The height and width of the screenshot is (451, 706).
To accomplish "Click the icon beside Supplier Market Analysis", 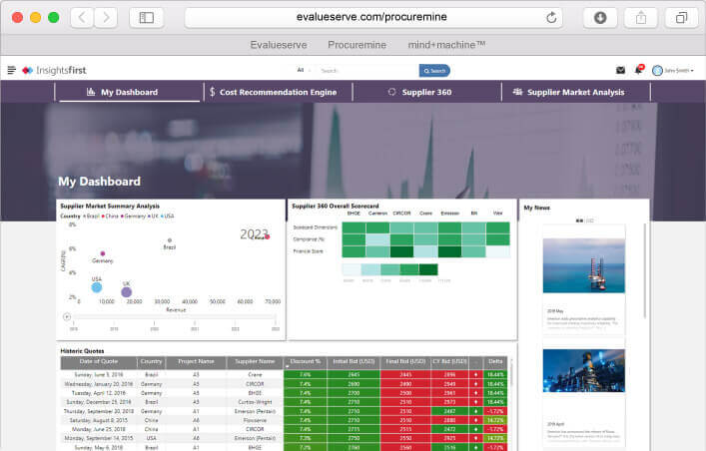I will 518,92.
